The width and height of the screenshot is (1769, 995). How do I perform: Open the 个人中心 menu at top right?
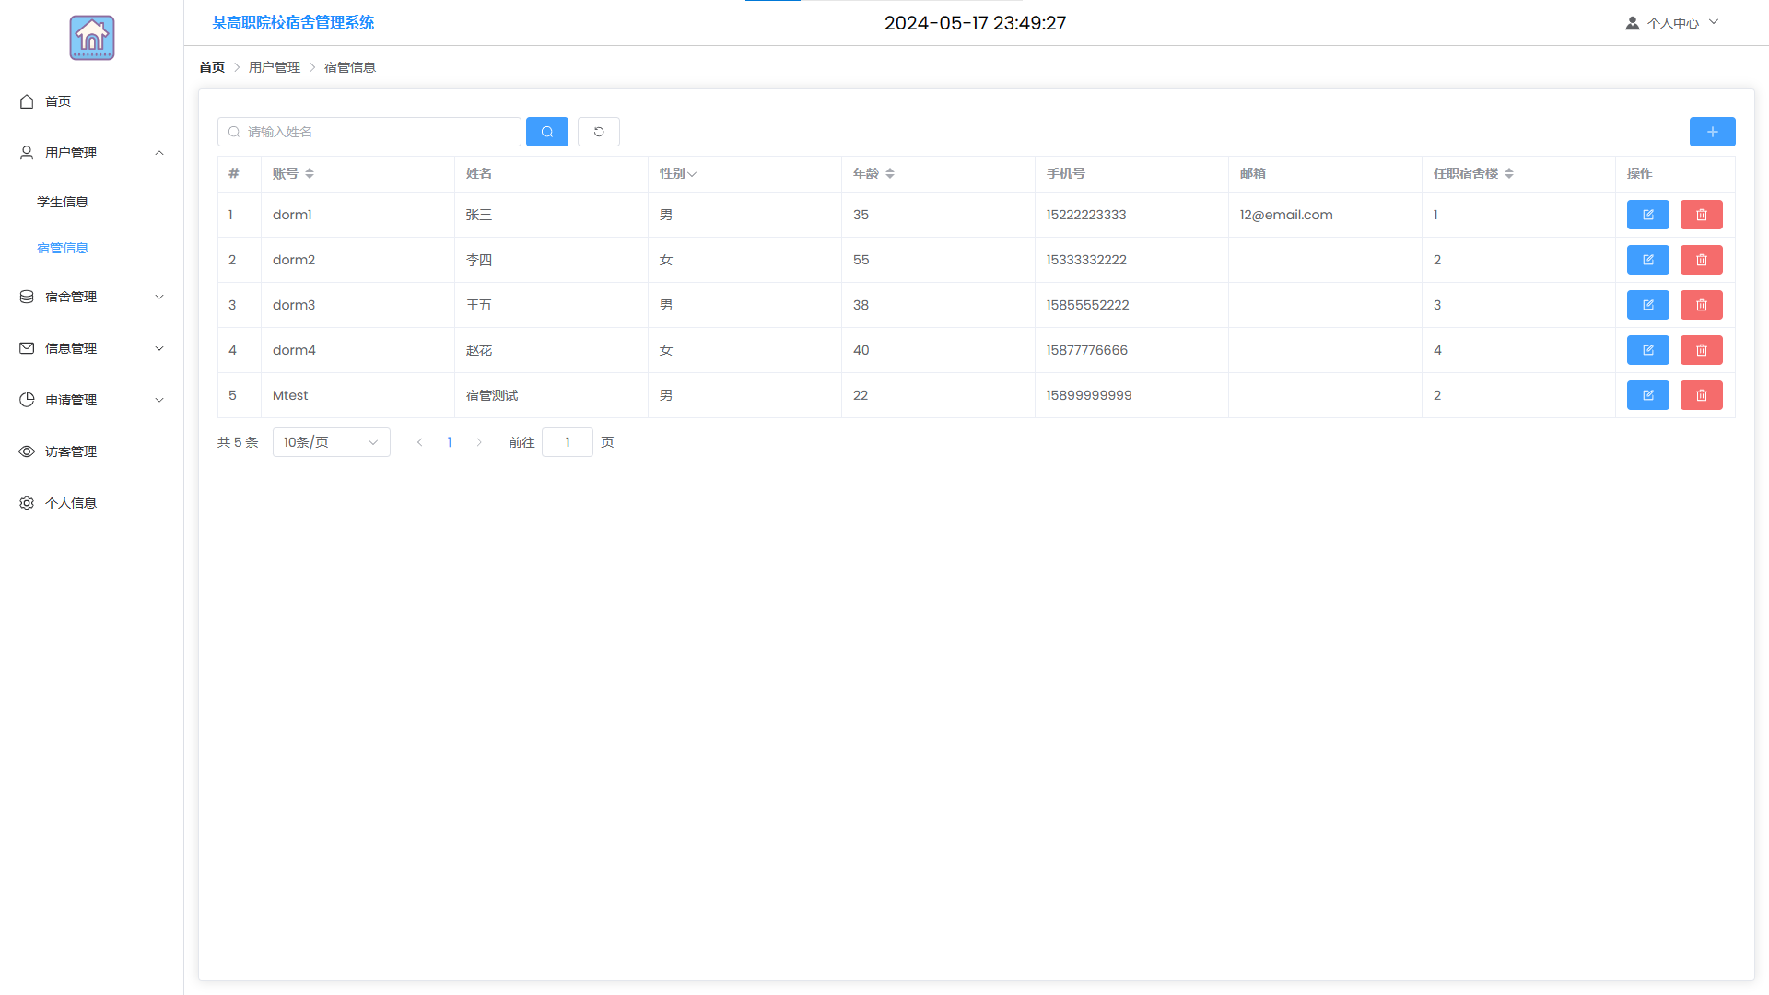pos(1671,22)
